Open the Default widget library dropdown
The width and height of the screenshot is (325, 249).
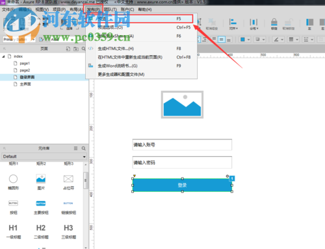point(44,156)
